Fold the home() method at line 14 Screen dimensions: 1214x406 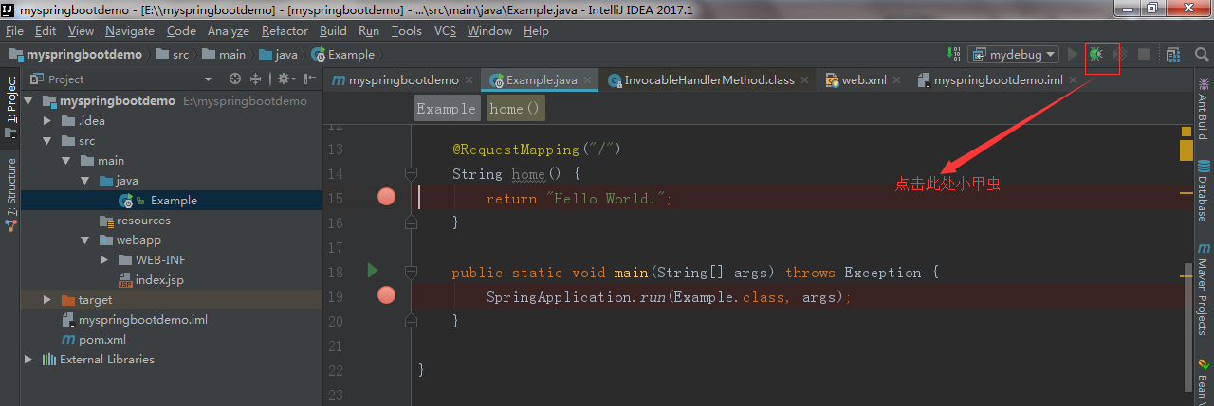coord(411,174)
